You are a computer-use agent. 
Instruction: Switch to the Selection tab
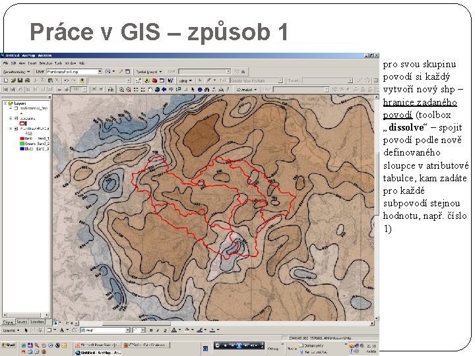[x=37, y=322]
